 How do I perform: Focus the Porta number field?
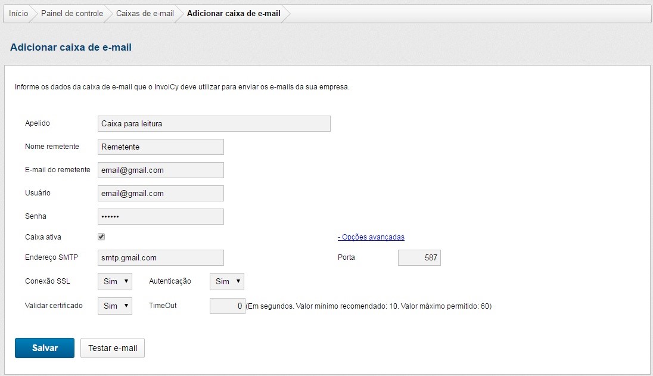419,258
